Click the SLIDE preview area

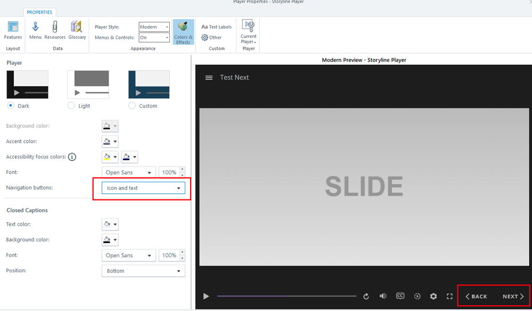(364, 187)
